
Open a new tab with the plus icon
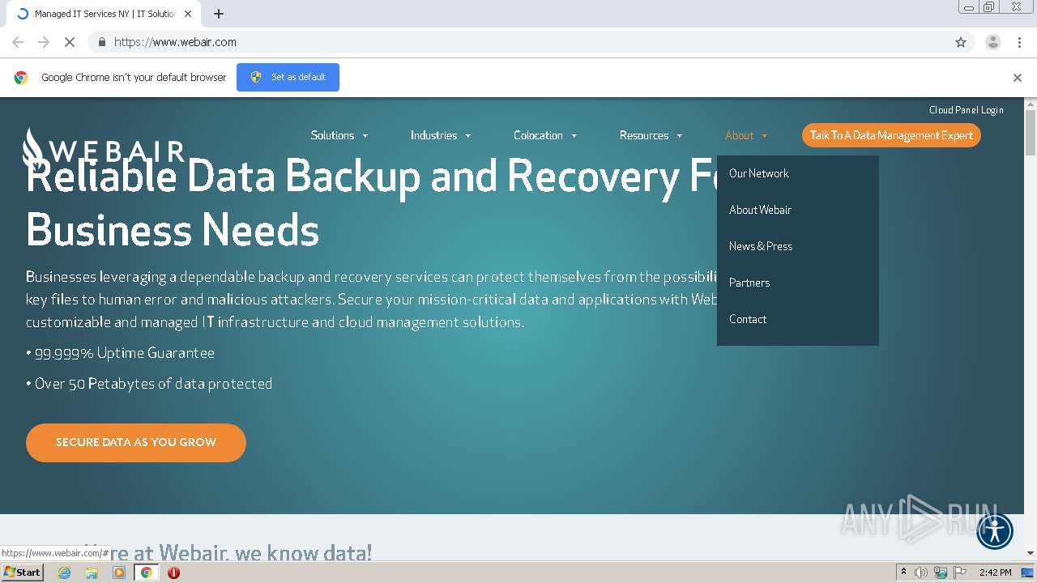219,14
